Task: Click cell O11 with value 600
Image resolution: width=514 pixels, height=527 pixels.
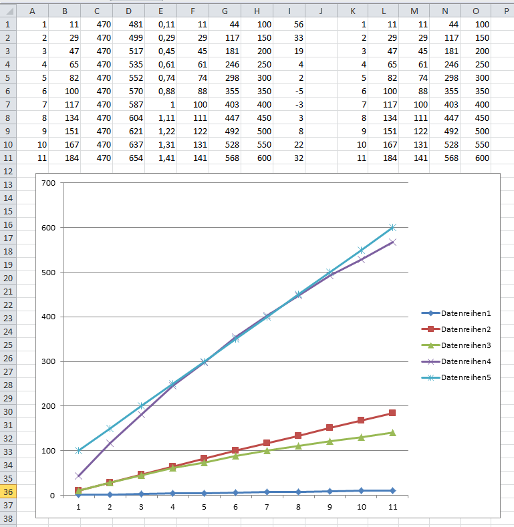Action: tap(476, 158)
